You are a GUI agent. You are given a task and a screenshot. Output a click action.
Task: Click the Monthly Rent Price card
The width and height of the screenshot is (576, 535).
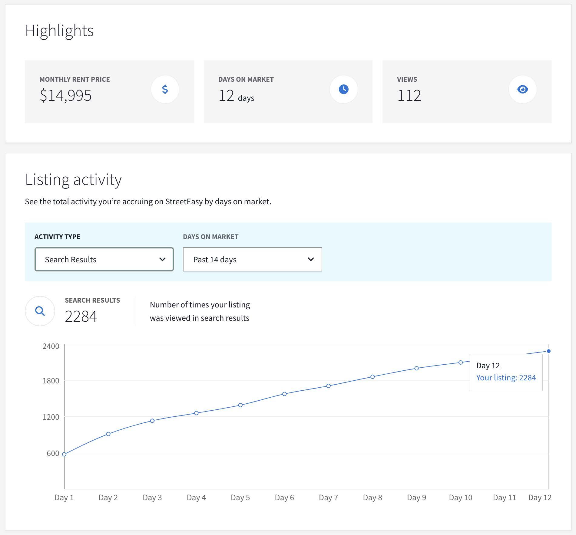pos(109,91)
